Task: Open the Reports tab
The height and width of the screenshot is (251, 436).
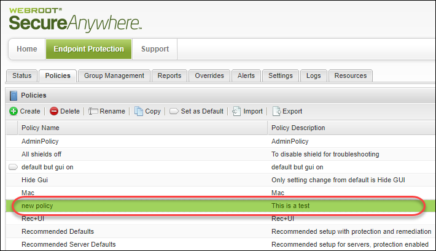Action: point(169,75)
